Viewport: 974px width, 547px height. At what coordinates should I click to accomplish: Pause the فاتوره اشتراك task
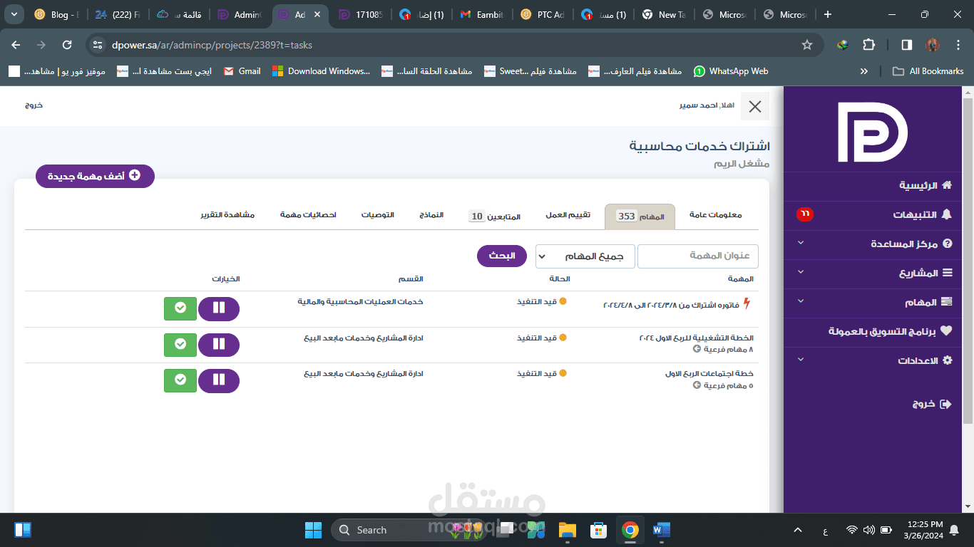219,308
